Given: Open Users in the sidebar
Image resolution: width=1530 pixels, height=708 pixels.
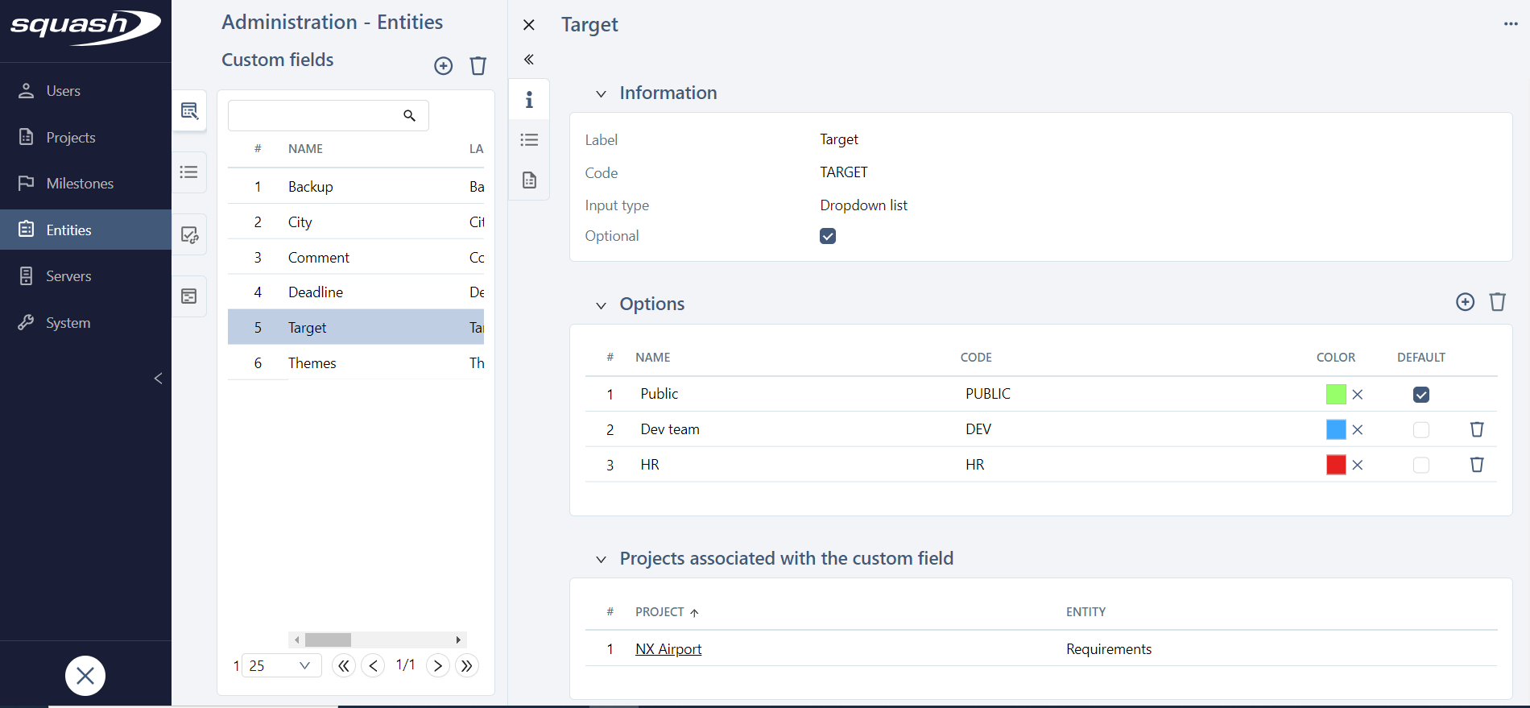Looking at the screenshot, I should pyautogui.click(x=63, y=91).
